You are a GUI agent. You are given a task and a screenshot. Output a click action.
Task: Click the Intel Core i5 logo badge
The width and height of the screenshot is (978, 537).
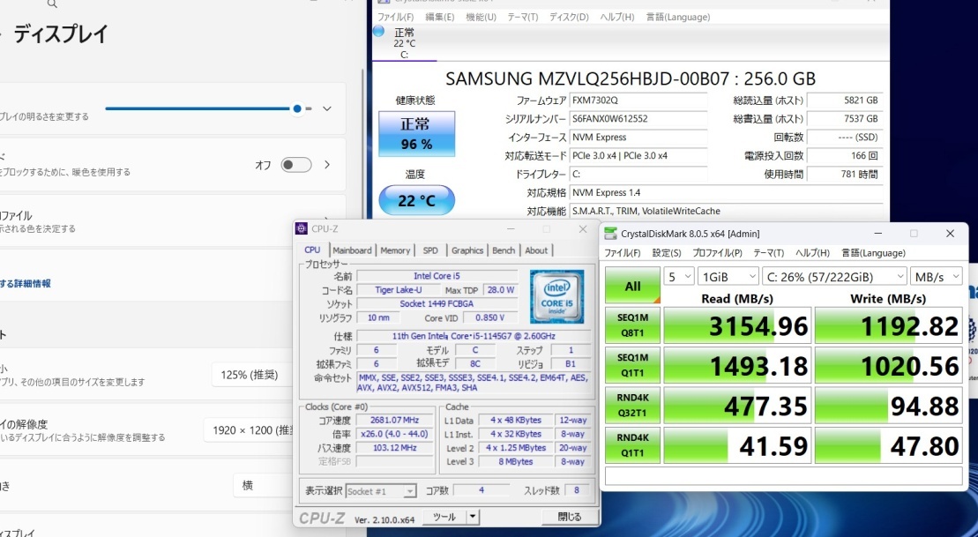[557, 297]
